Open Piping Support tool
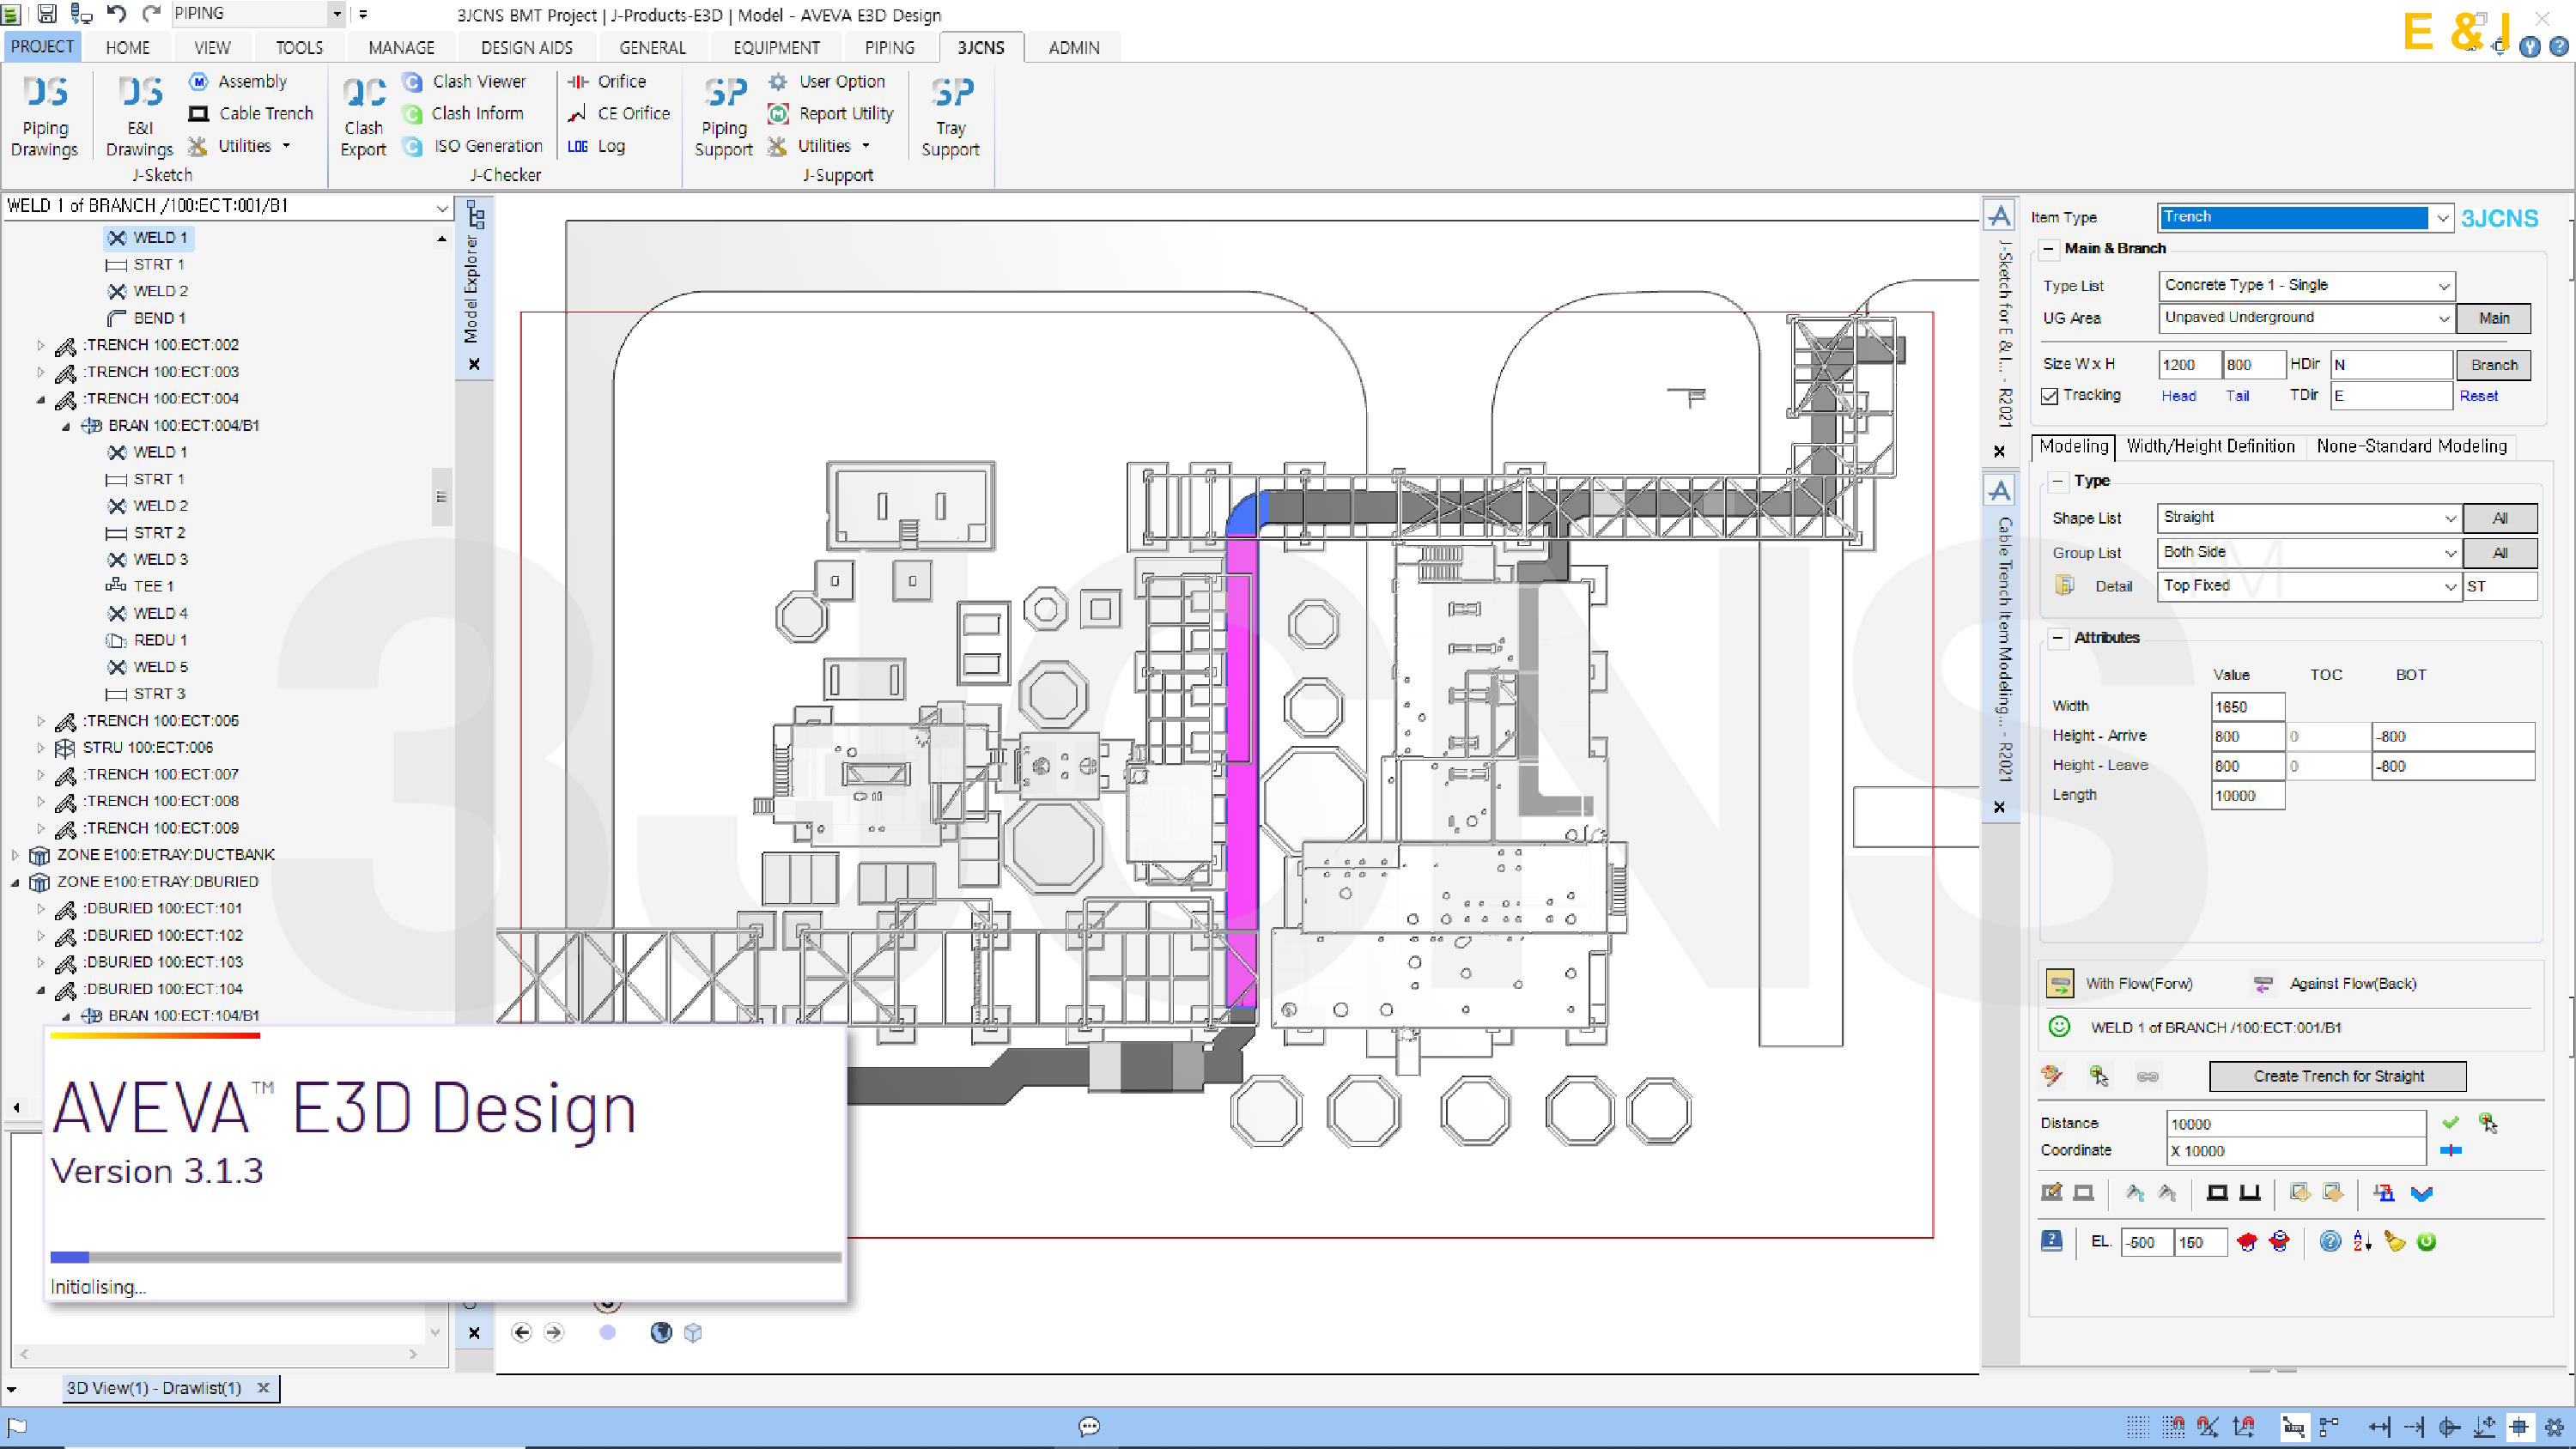Screen dimensions: 2576x1449 [724, 116]
